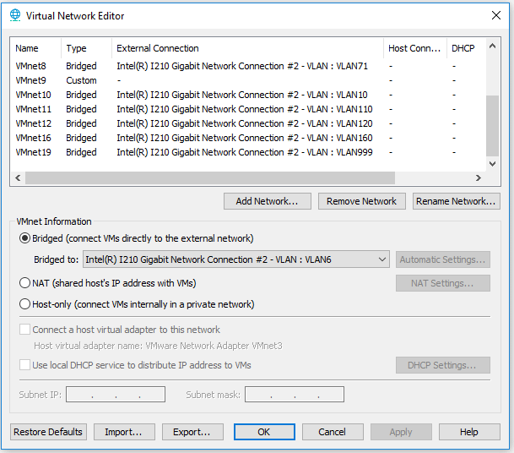
Task: Click the Apply button
Action: [x=401, y=432]
